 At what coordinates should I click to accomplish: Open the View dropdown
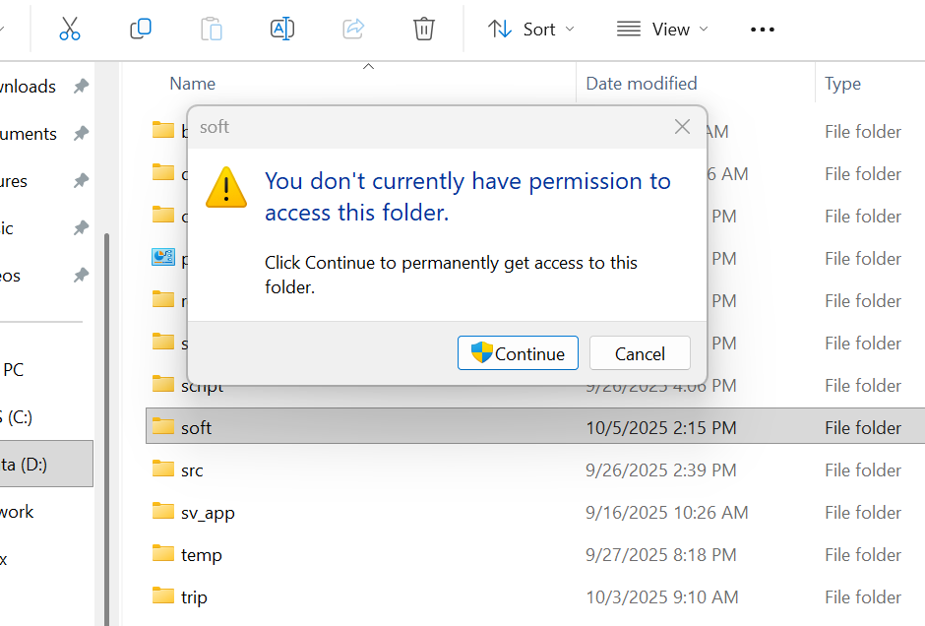click(x=662, y=29)
